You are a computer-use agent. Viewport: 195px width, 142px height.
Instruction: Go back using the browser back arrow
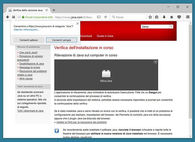pos(8,17)
